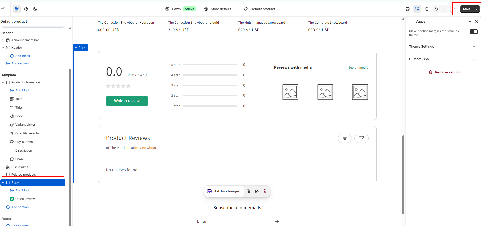Open theme settings gear icon
Image resolution: width=481 pixels, height=226 pixels.
tap(26, 9)
